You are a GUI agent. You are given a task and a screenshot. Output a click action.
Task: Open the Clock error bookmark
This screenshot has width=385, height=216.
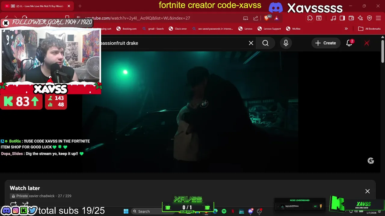(x=178, y=29)
